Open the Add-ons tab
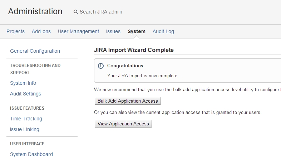 tap(41, 31)
